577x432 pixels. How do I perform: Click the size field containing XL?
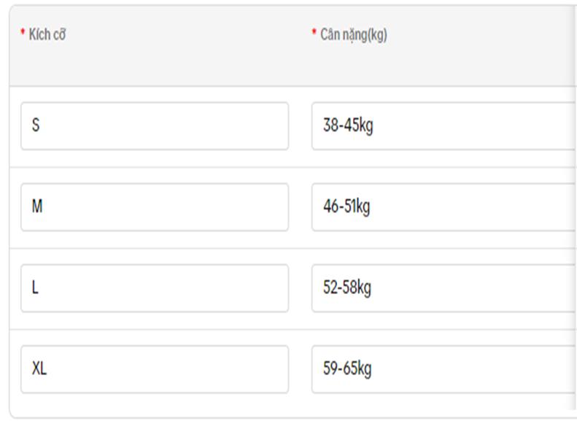point(155,369)
